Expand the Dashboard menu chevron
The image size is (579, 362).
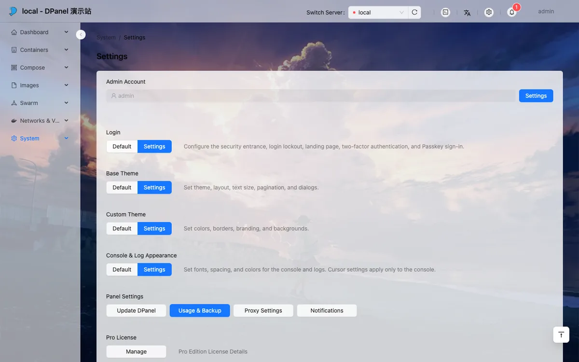[66, 32]
